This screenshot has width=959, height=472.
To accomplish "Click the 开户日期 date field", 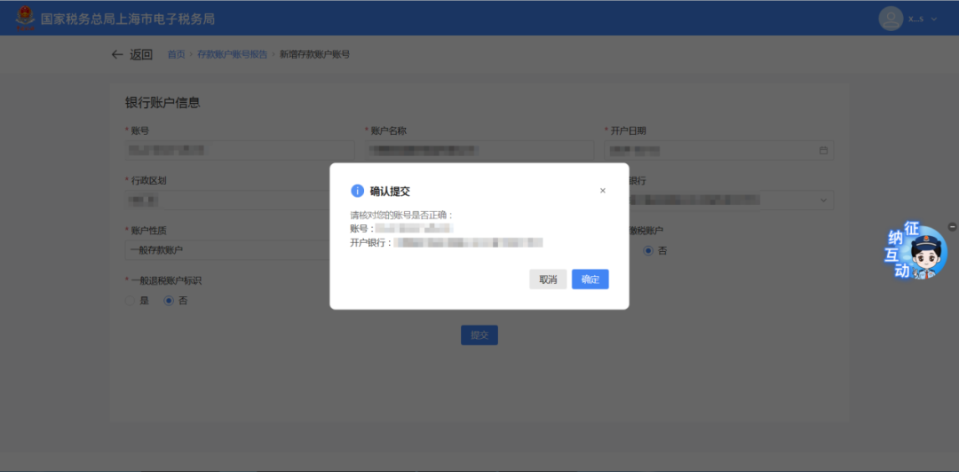I will (x=718, y=151).
